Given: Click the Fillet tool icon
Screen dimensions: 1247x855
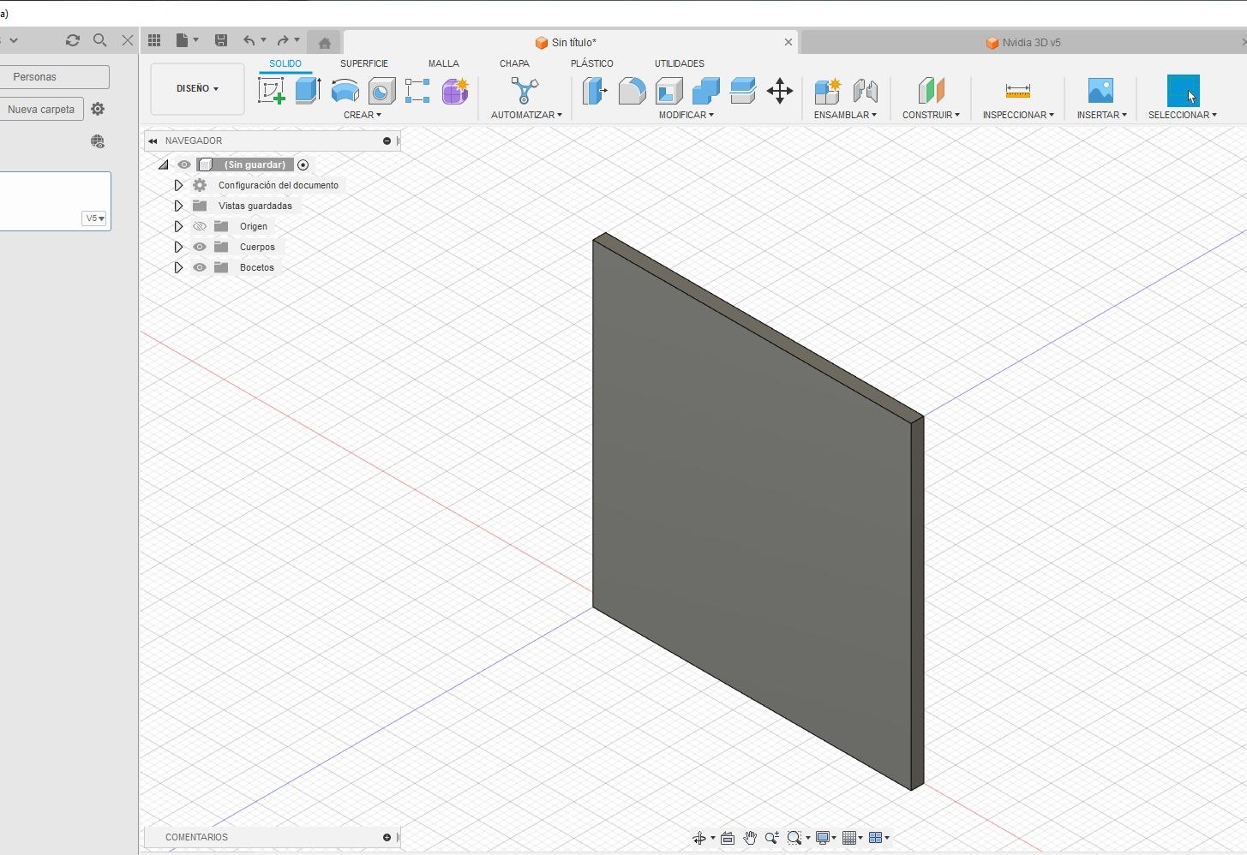Looking at the screenshot, I should pyautogui.click(x=632, y=91).
